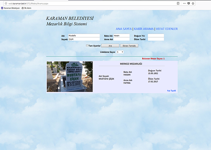Click the Ekranı Temizle button
211x150 pixels.
coord(129,46)
